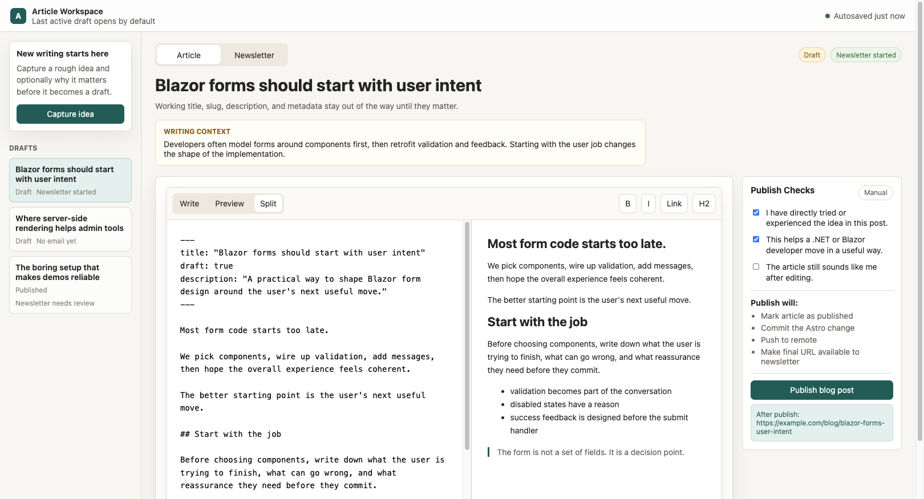Click the Capture idea button
This screenshot has height=499, width=924.
70,114
